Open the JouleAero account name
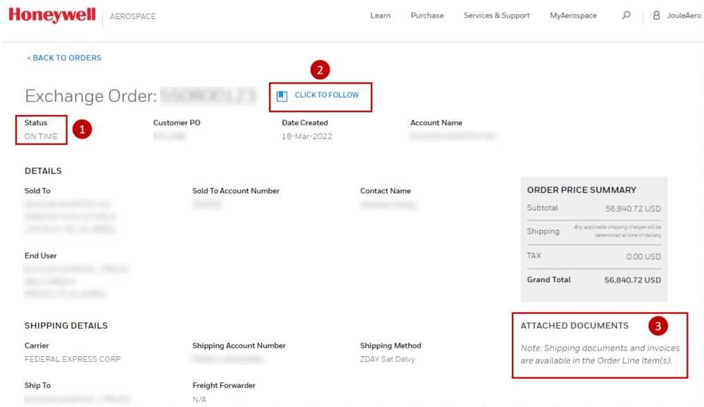This screenshot has height=407, width=704. tap(684, 16)
